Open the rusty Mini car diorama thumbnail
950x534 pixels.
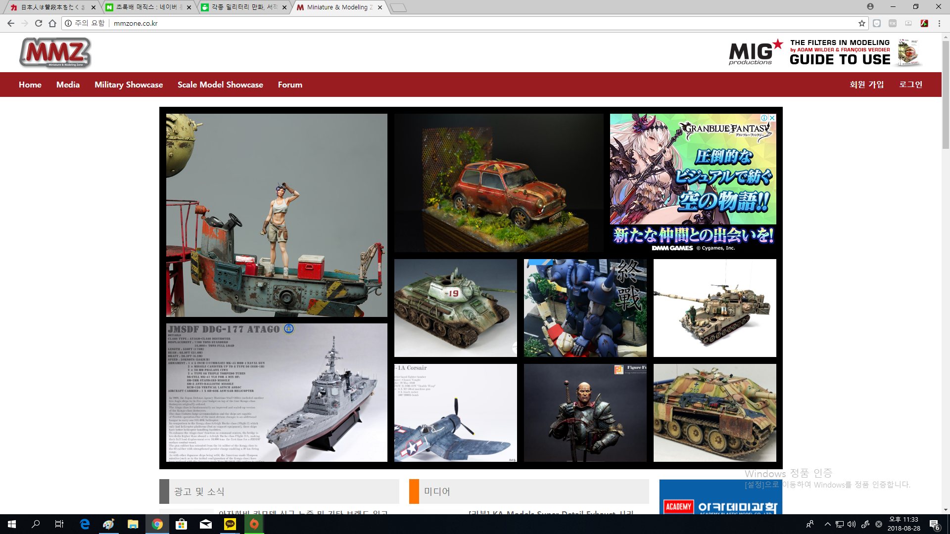pyautogui.click(x=499, y=183)
